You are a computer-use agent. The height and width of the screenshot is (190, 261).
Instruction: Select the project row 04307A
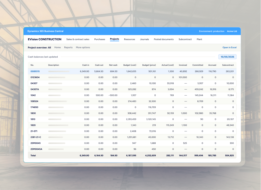click(x=132, y=89)
